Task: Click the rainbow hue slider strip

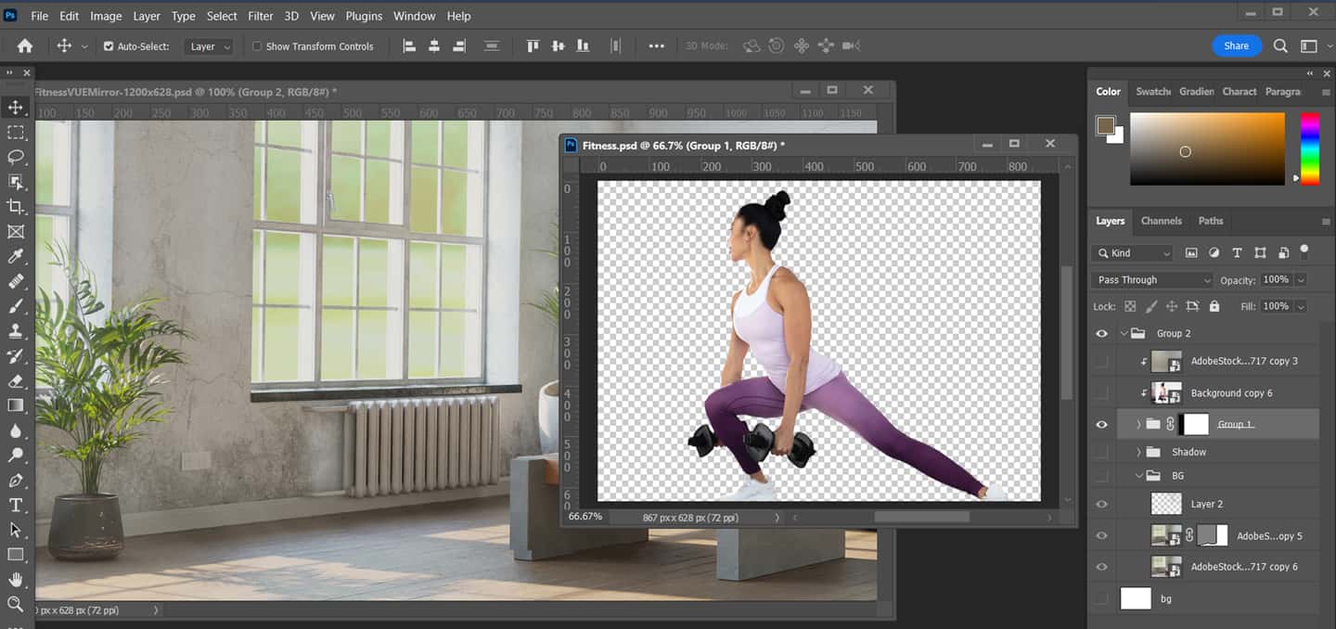Action: tap(1309, 148)
